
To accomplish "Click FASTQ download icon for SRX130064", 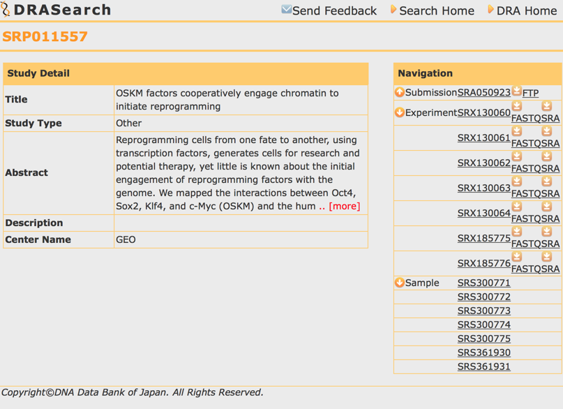I will pos(517,207).
